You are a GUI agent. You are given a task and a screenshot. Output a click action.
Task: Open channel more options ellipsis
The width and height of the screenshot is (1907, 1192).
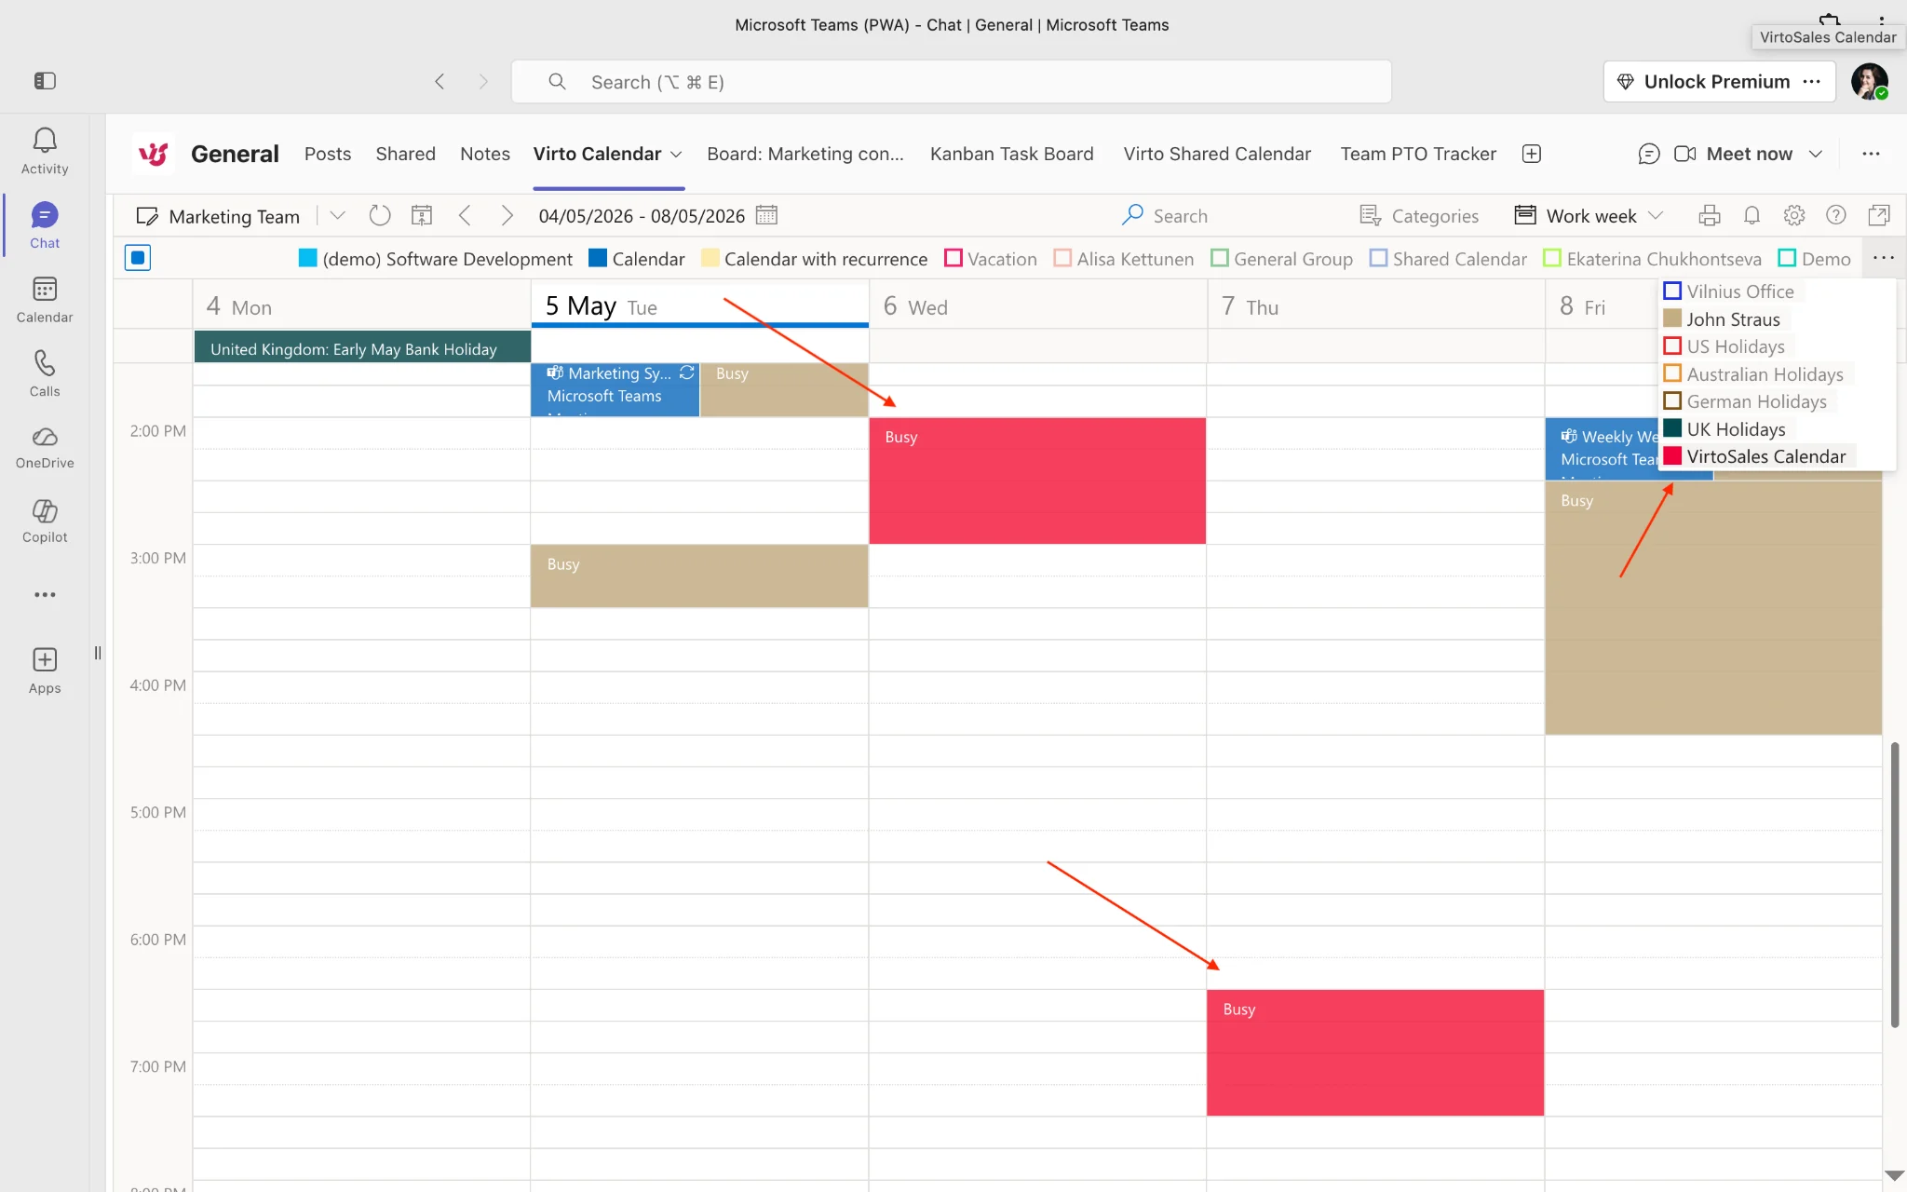click(x=1872, y=154)
